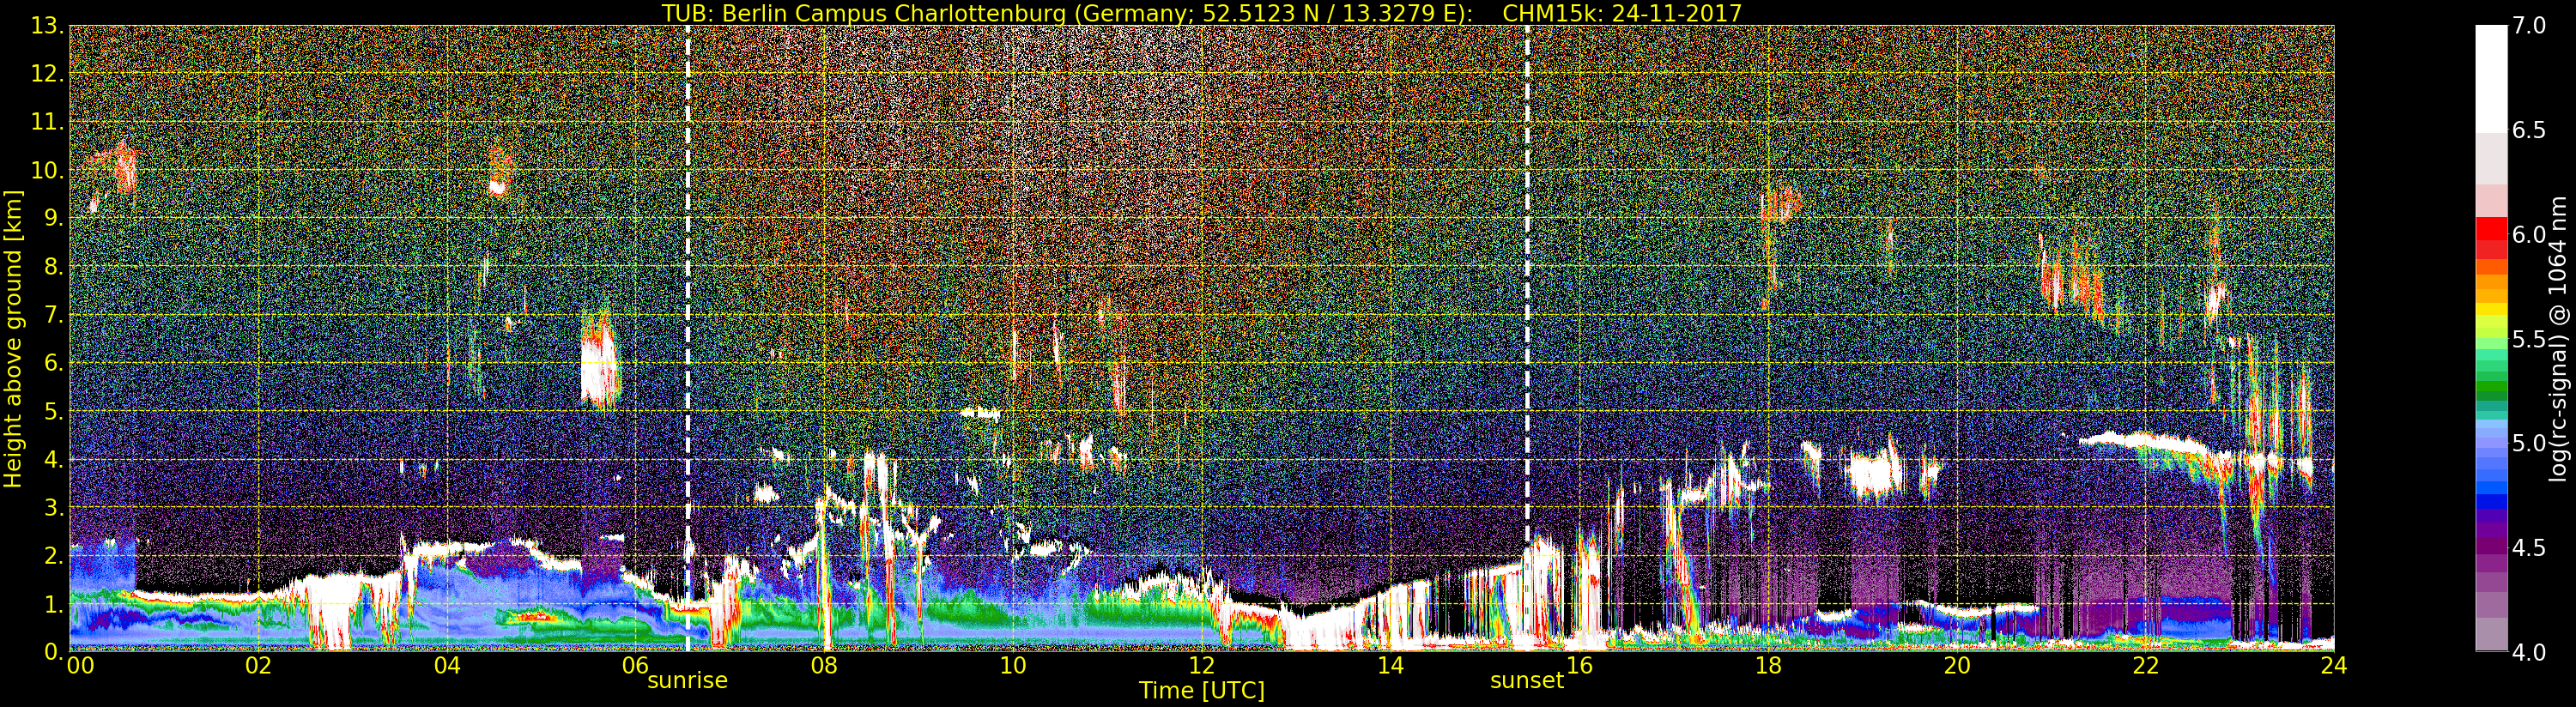2576x707 pixels.
Task: Click the '08' time tick label
Action: click(x=824, y=666)
